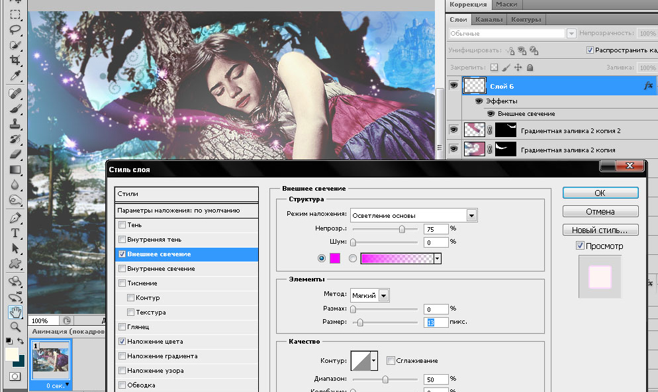Select Параметры наложения: по умолчанию

click(186, 211)
